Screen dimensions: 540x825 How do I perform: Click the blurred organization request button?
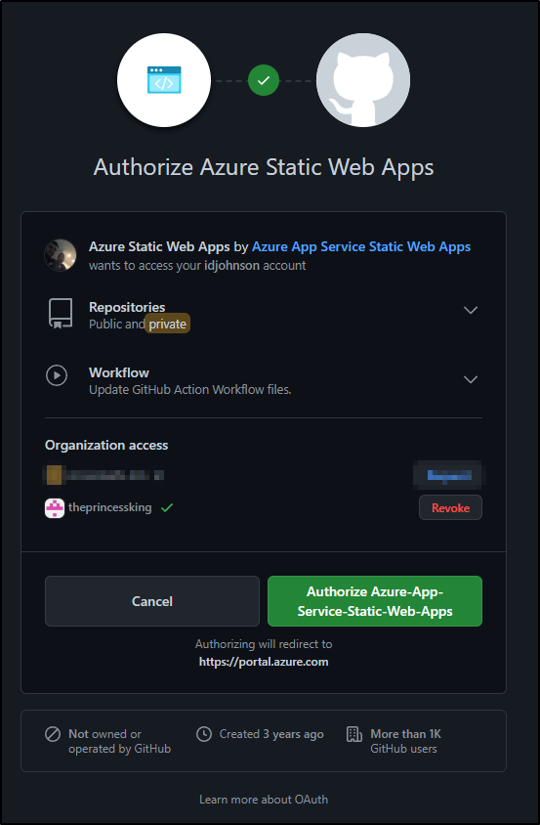449,475
